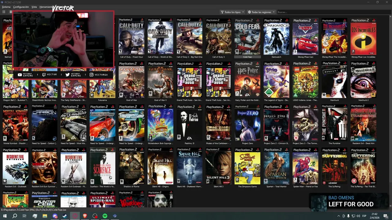
Task: Select the Ultimate Spider-Man cover
Action: pos(103,199)
